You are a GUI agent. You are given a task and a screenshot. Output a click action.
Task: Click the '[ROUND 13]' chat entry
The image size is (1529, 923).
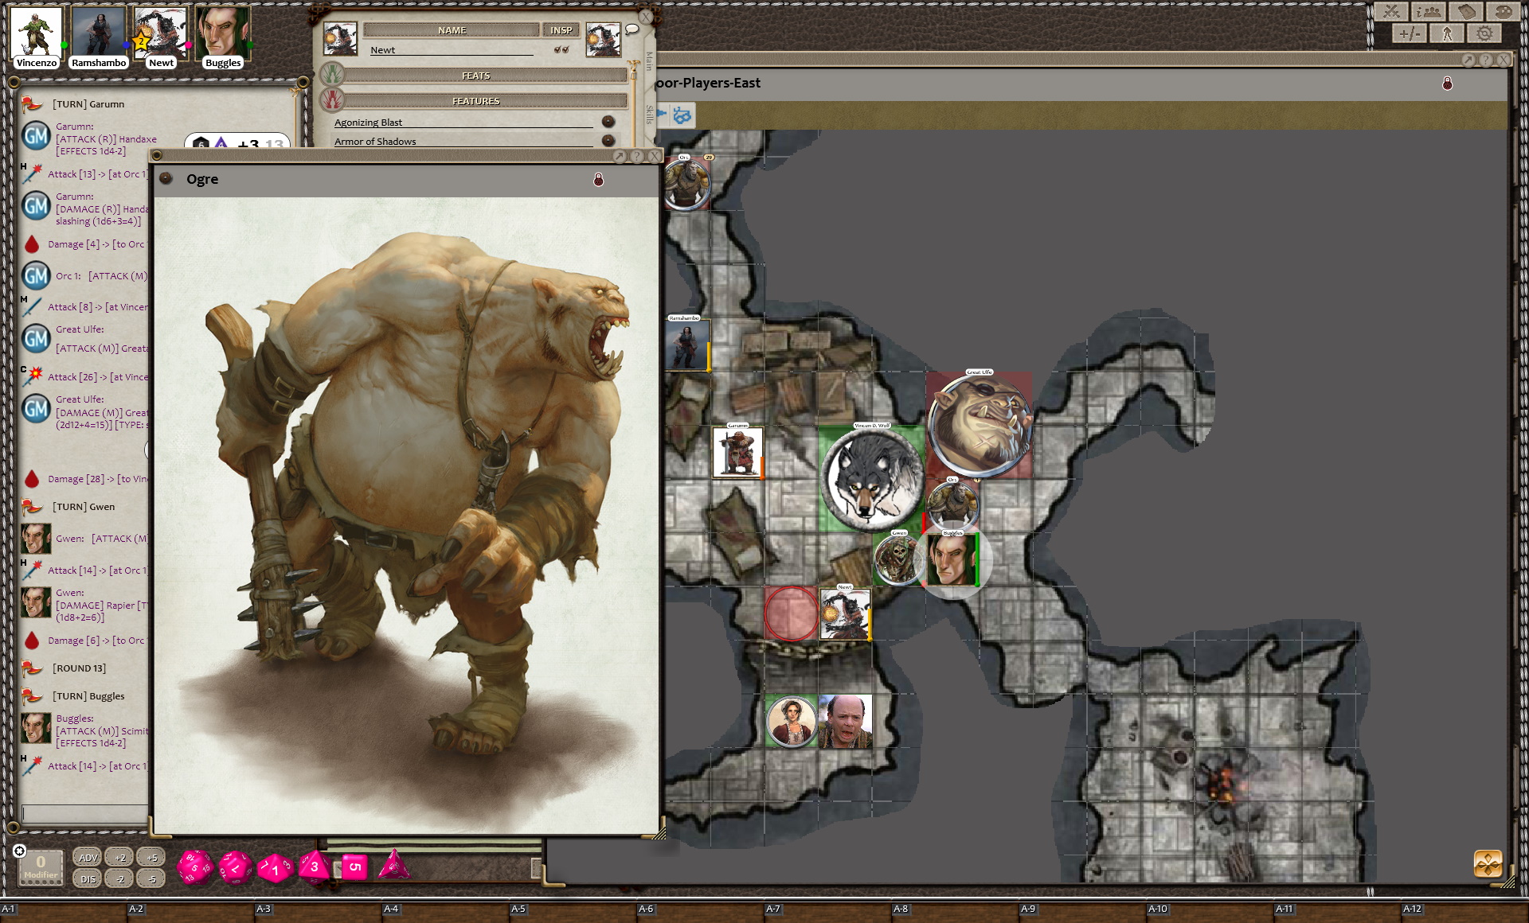(x=79, y=668)
